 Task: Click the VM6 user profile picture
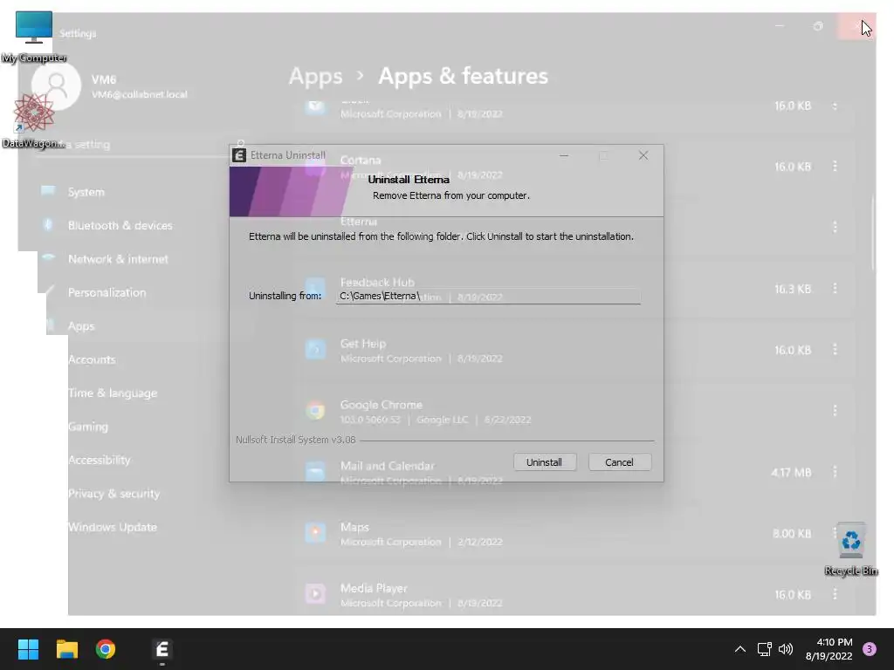point(56,85)
